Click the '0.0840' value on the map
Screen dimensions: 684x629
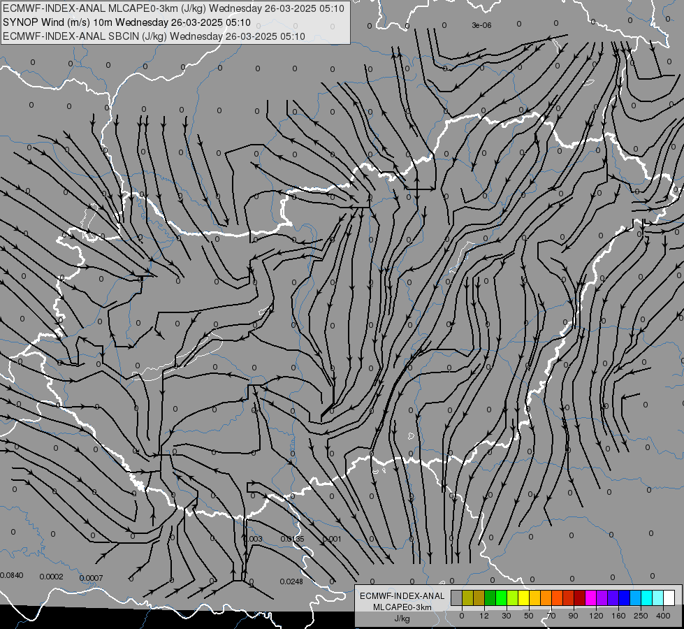coord(11,575)
